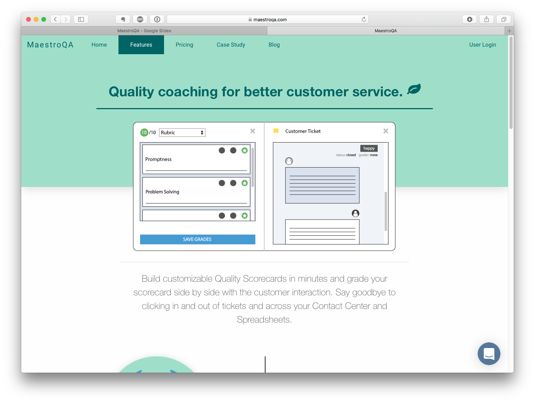Click the Problem Solving comment line field

pyautogui.click(x=196, y=203)
